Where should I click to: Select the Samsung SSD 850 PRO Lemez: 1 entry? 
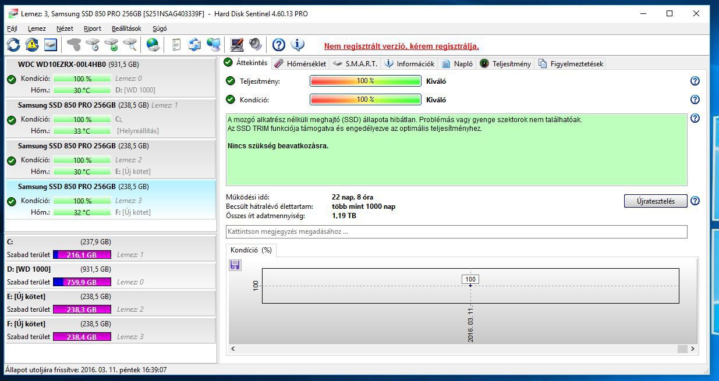coord(111,118)
